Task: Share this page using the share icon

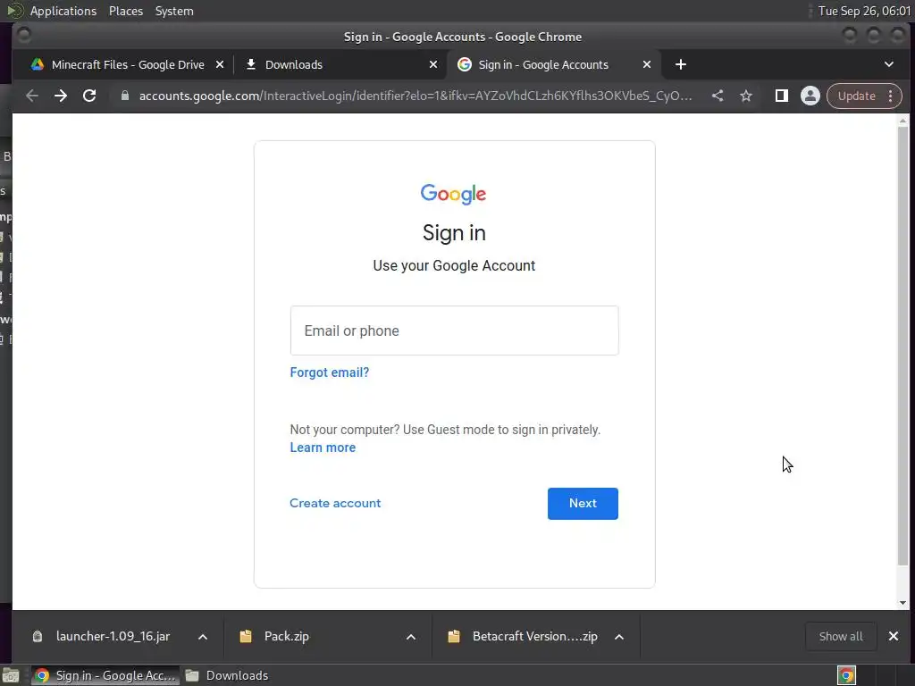Action: click(718, 96)
